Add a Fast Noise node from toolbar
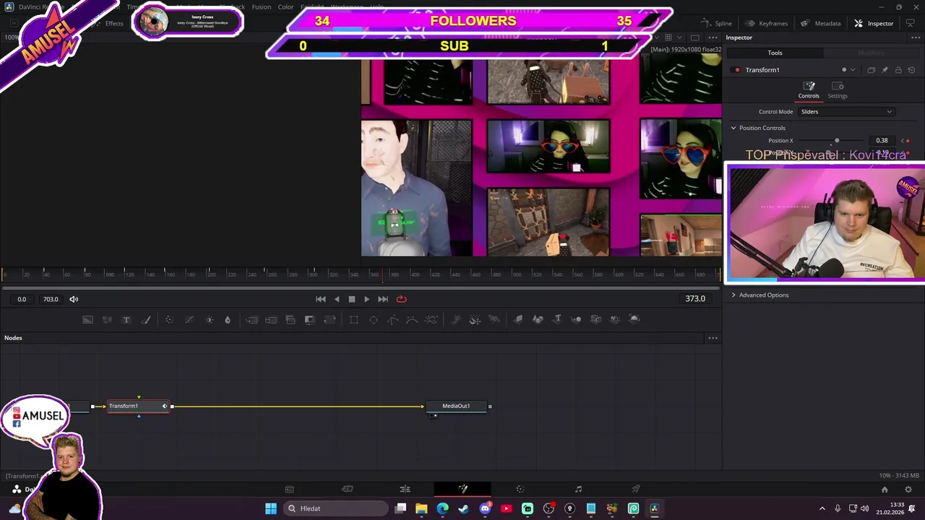The width and height of the screenshot is (925, 520). click(x=107, y=319)
